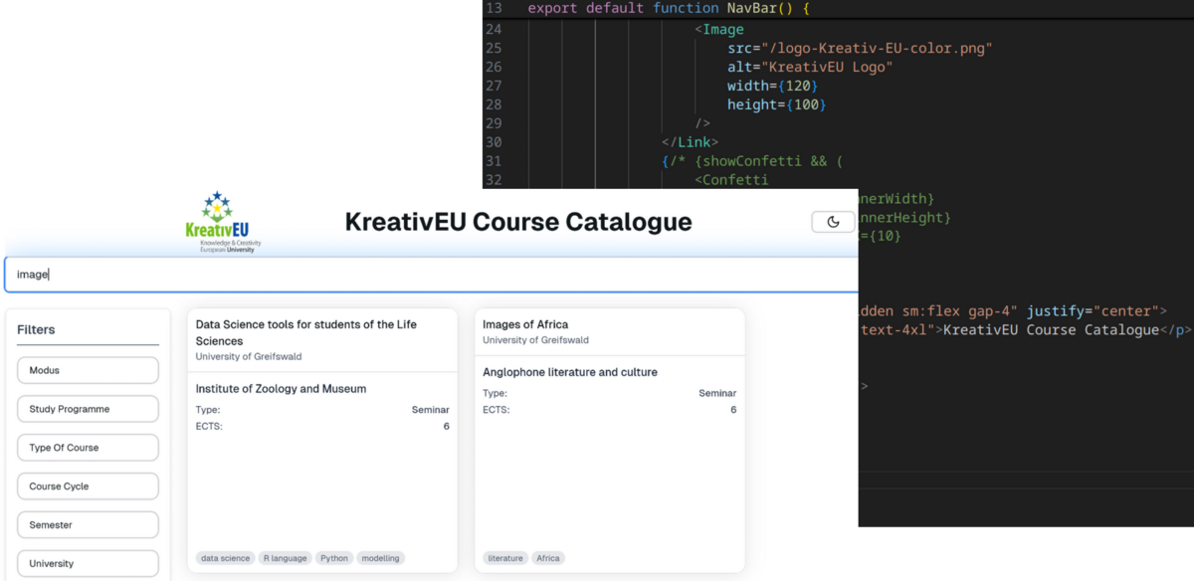Image resolution: width=1194 pixels, height=581 pixels.
Task: Click the "Python" tag
Action: 334,558
